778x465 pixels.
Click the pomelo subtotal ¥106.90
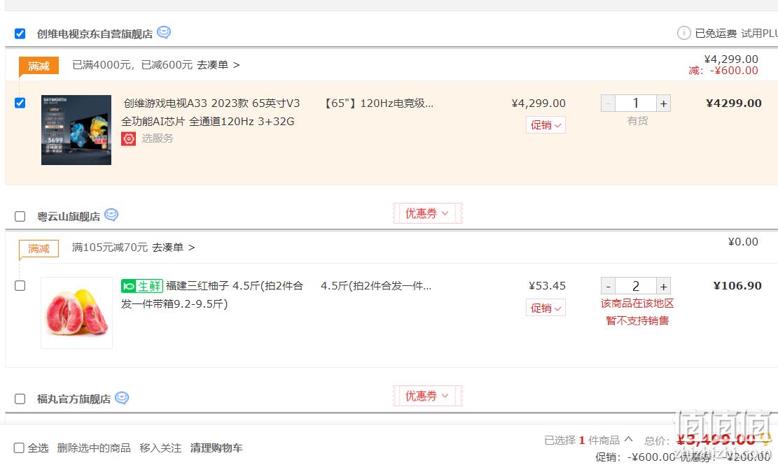click(737, 286)
